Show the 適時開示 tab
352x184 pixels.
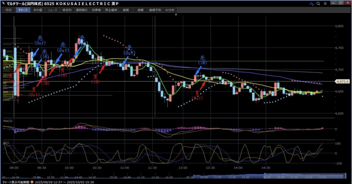(x=82, y=10)
